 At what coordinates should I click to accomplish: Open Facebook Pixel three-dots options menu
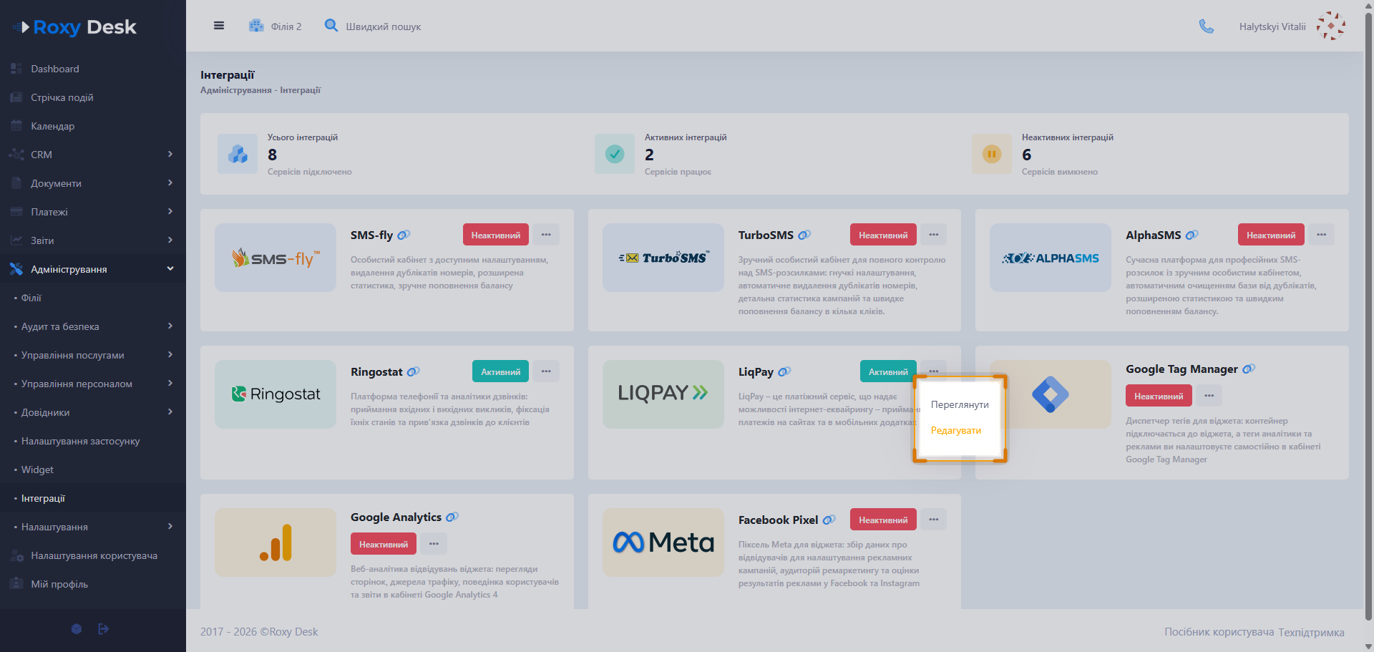click(x=934, y=520)
